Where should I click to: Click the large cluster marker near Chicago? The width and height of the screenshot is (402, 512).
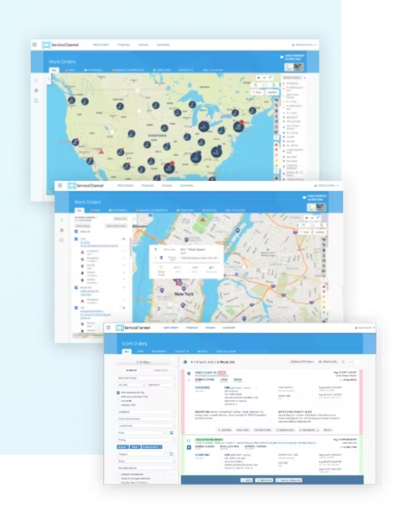point(204,127)
